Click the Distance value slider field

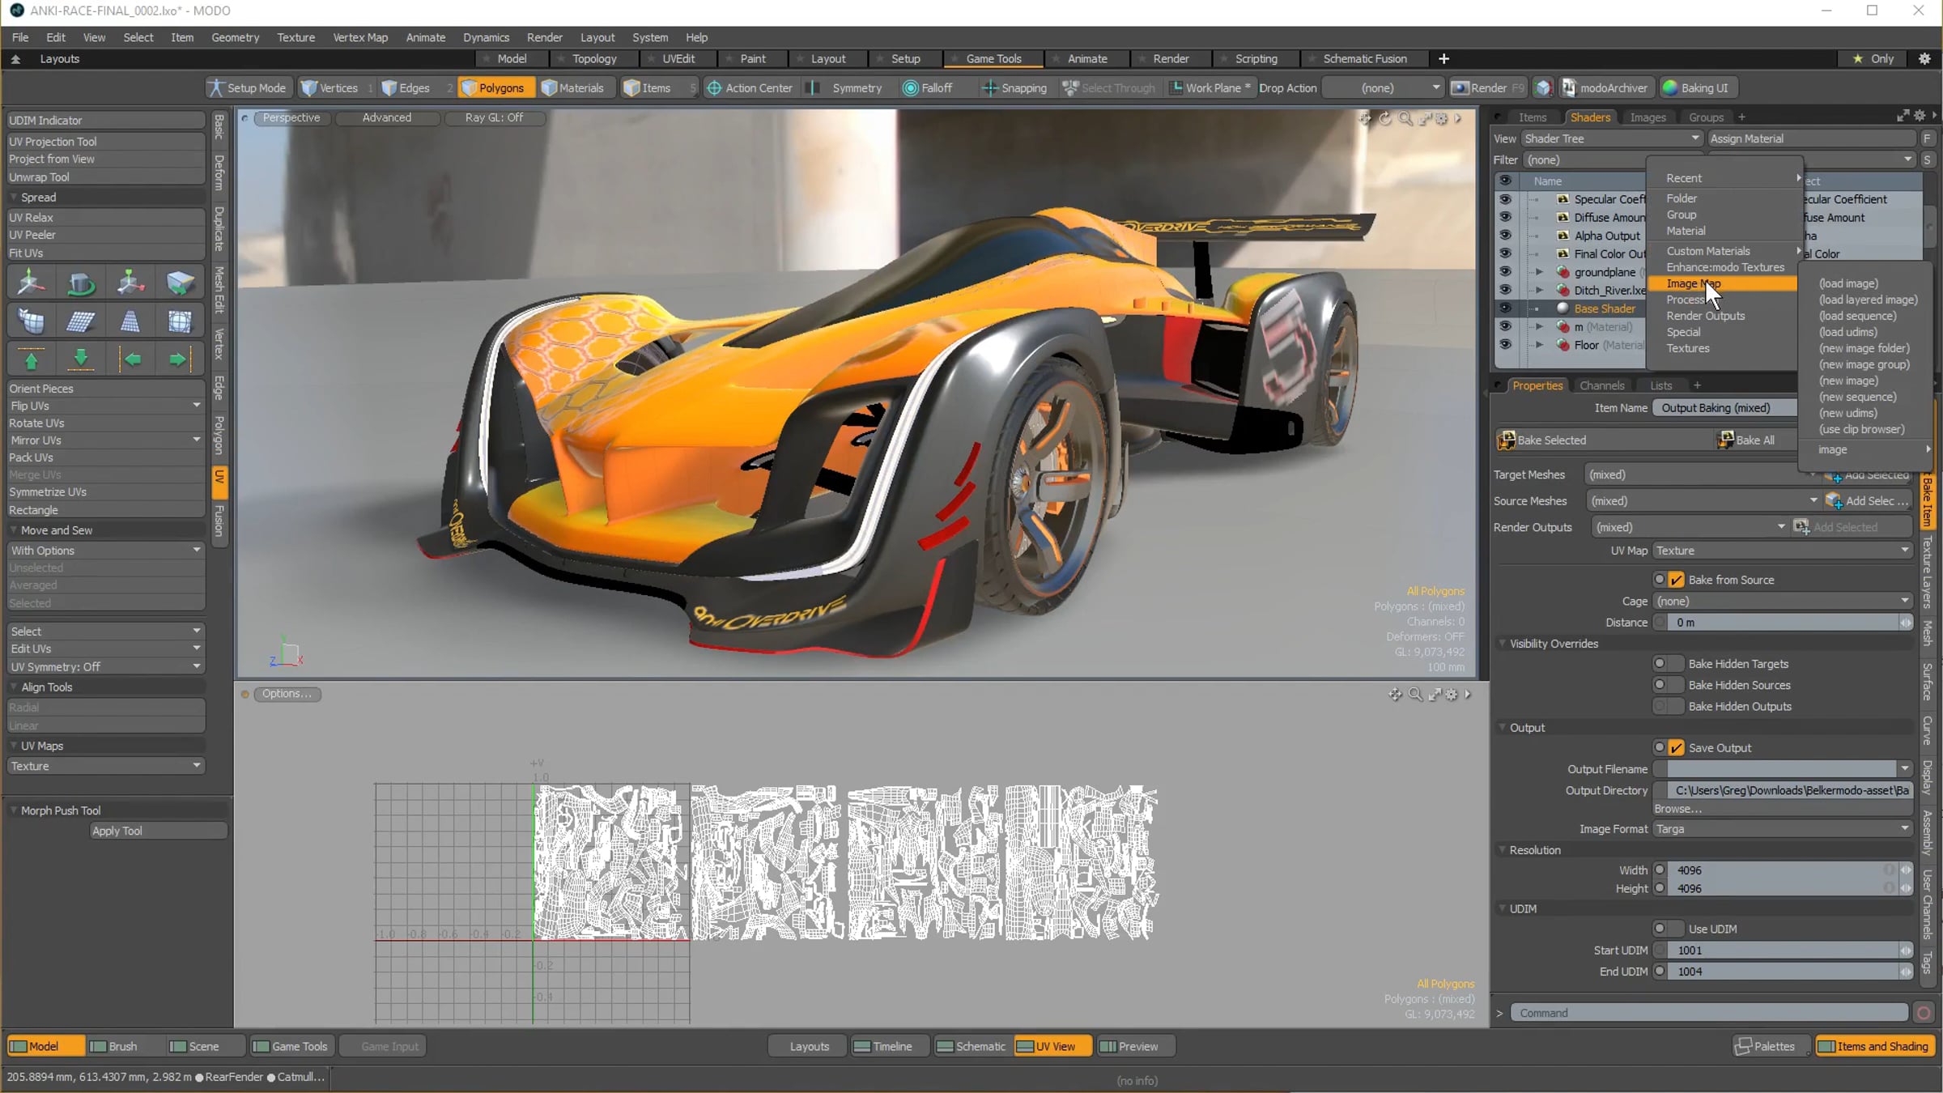(x=1783, y=623)
